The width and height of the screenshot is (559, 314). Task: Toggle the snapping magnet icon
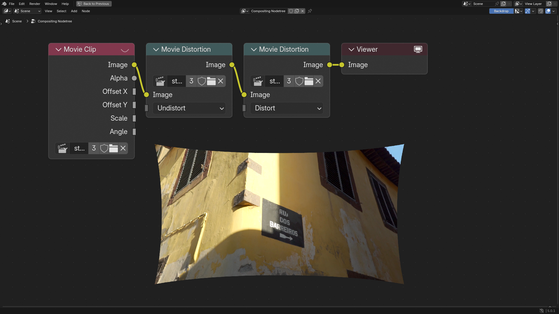(x=541, y=11)
